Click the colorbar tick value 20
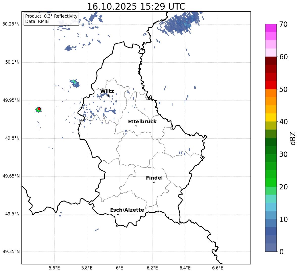 (x=284, y=187)
